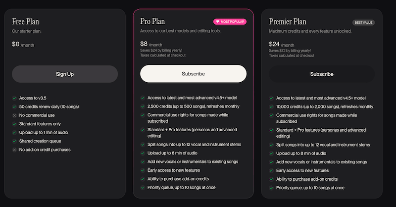Click checkmark beside Shared creation queue
The height and width of the screenshot is (207, 396).
(x=14, y=141)
